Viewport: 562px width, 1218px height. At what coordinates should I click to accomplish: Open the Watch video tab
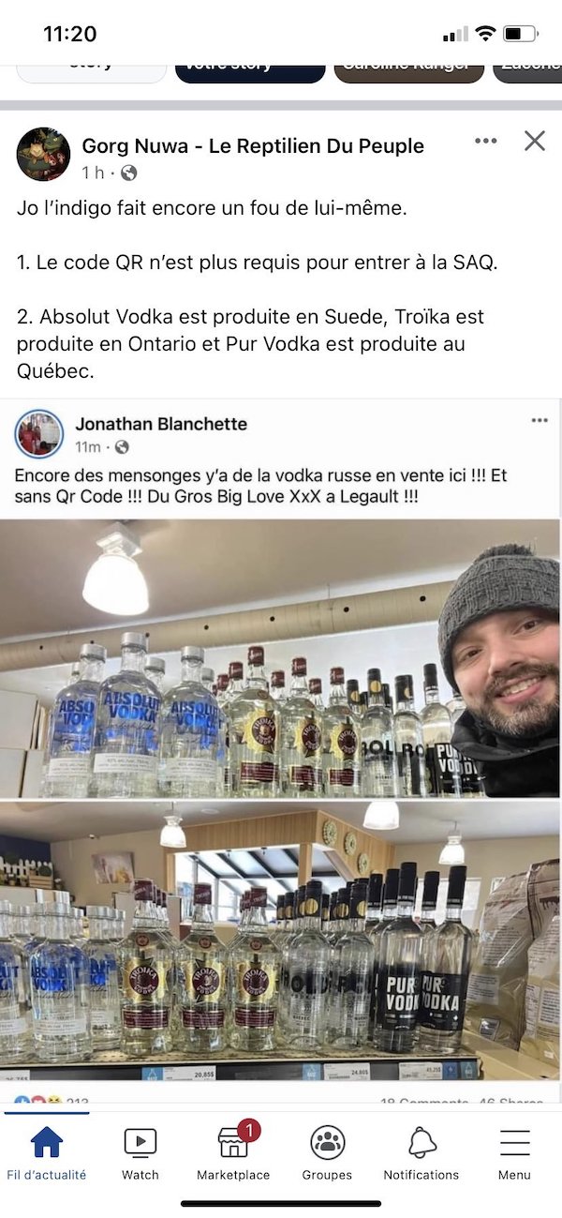point(140,1153)
